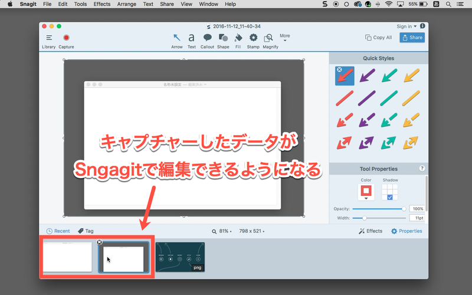
Task: Click the Snagit menu bar S icon
Action: point(325,4)
